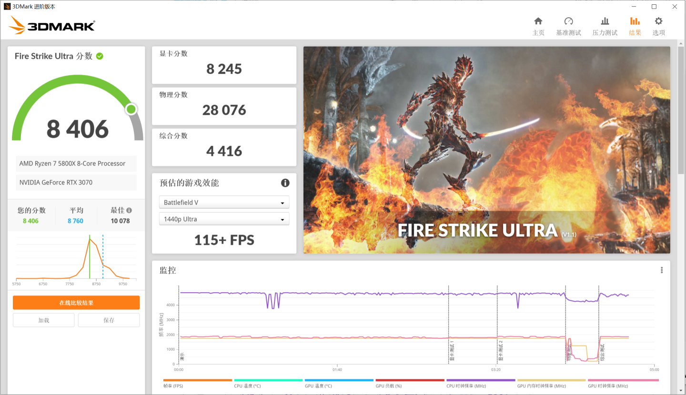Click the 平均 score 8 760
Screen dimensions: 686x395
click(76, 221)
